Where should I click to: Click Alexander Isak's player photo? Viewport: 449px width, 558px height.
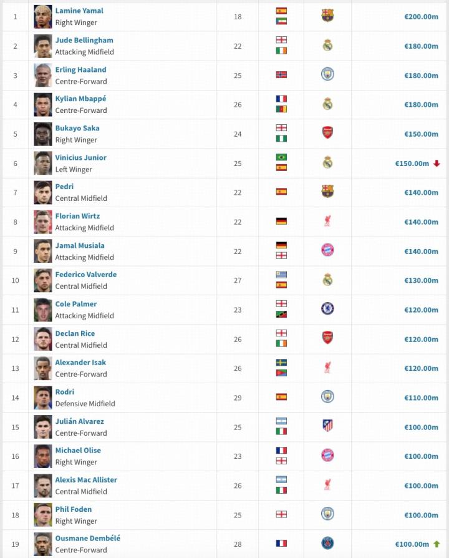coord(43,368)
